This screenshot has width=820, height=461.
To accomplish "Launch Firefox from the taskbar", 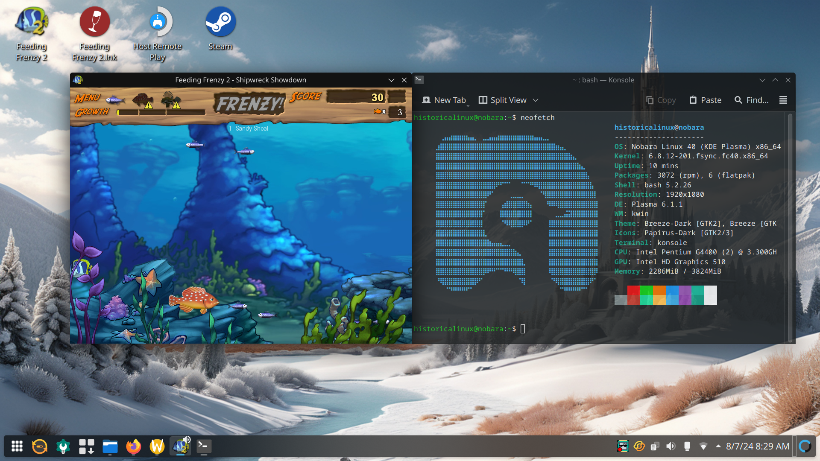I will pos(134,446).
